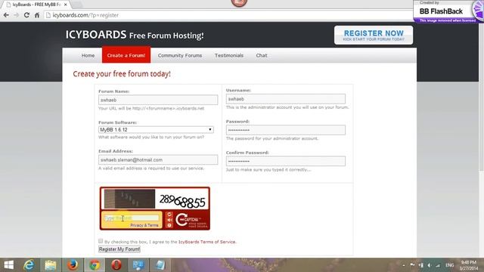Agree to the IcyBoards Terms checkbox
The image size is (484, 272).
101,241
